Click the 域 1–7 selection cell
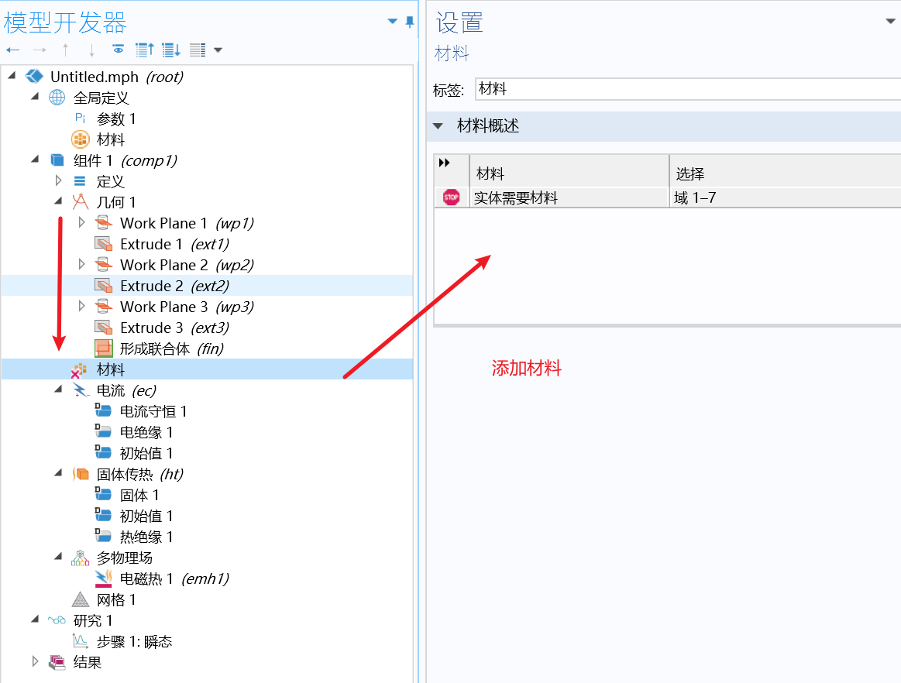 [785, 197]
